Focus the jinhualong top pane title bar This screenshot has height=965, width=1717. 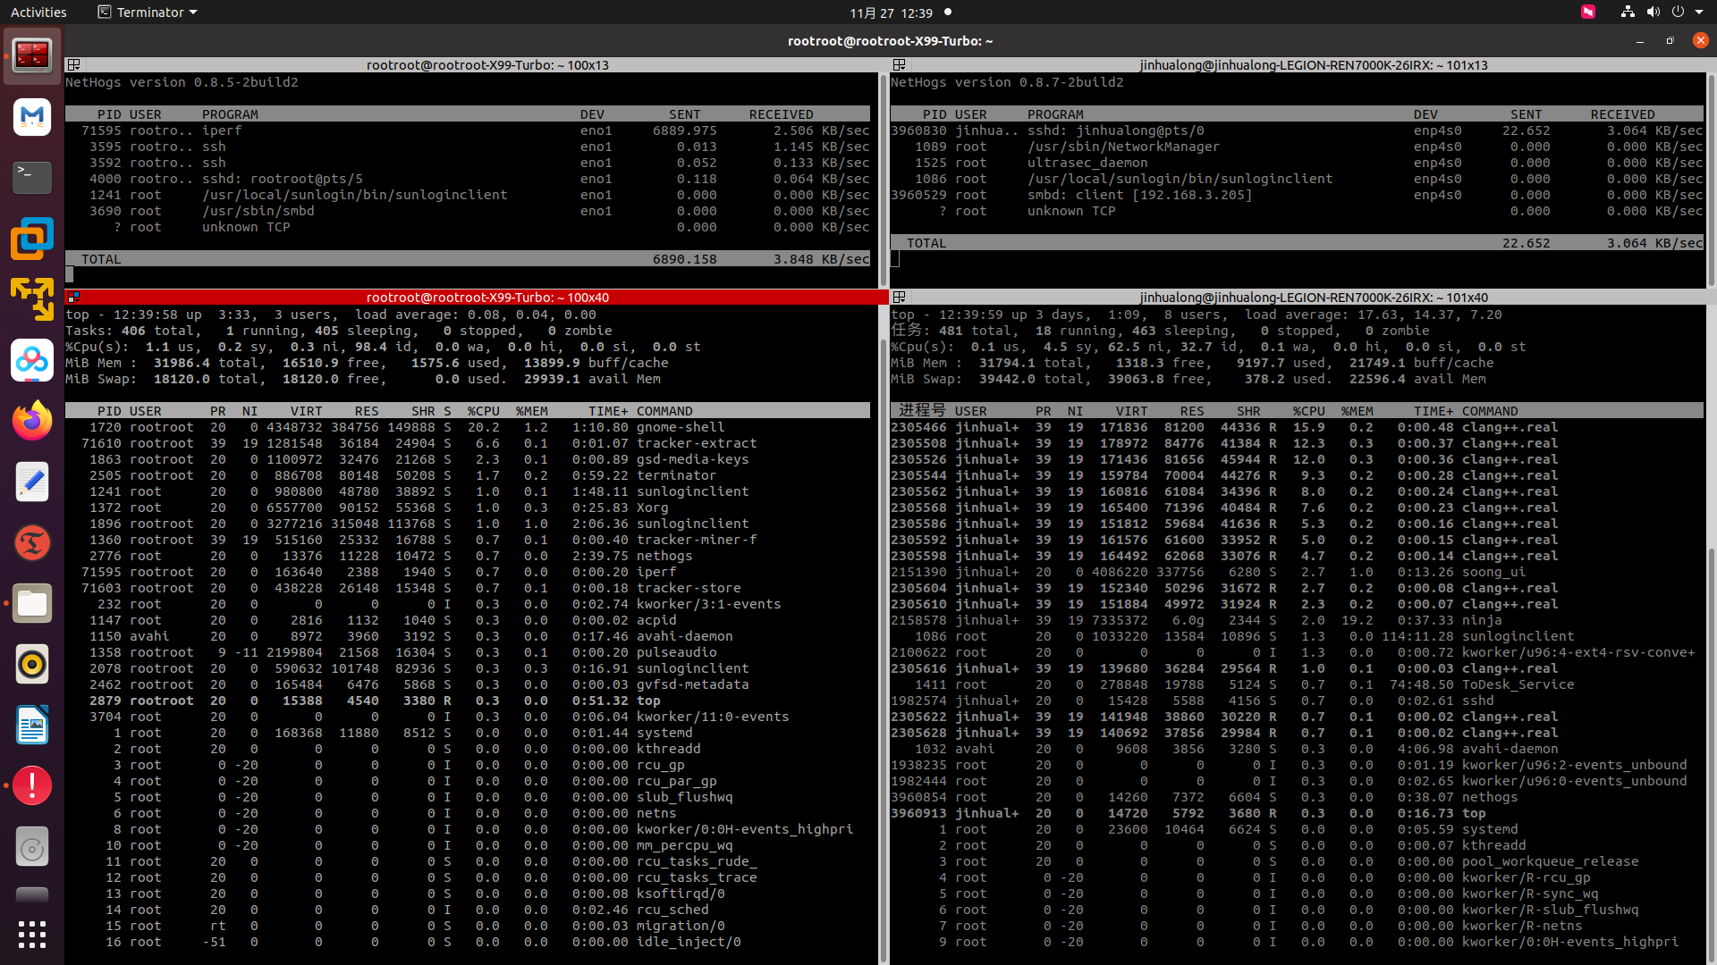pos(1313,298)
